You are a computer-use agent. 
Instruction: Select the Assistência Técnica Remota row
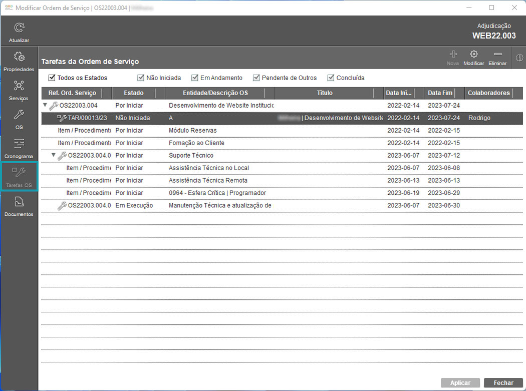(x=208, y=180)
